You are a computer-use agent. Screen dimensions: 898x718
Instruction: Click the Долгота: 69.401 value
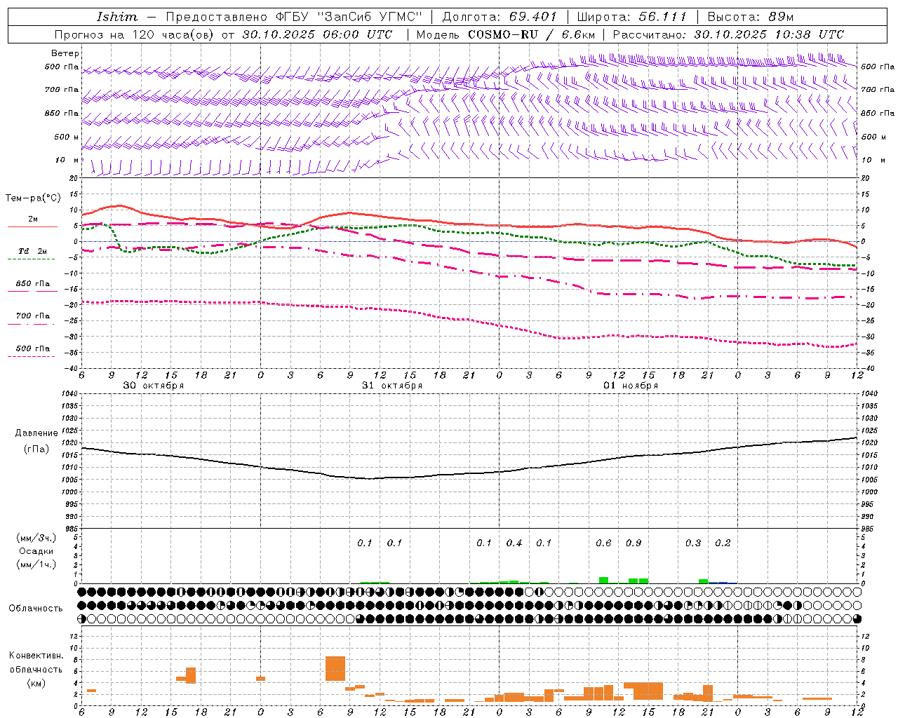[x=500, y=17]
